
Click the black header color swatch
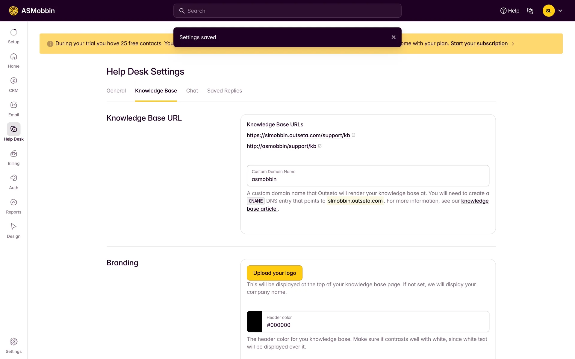[254, 322]
